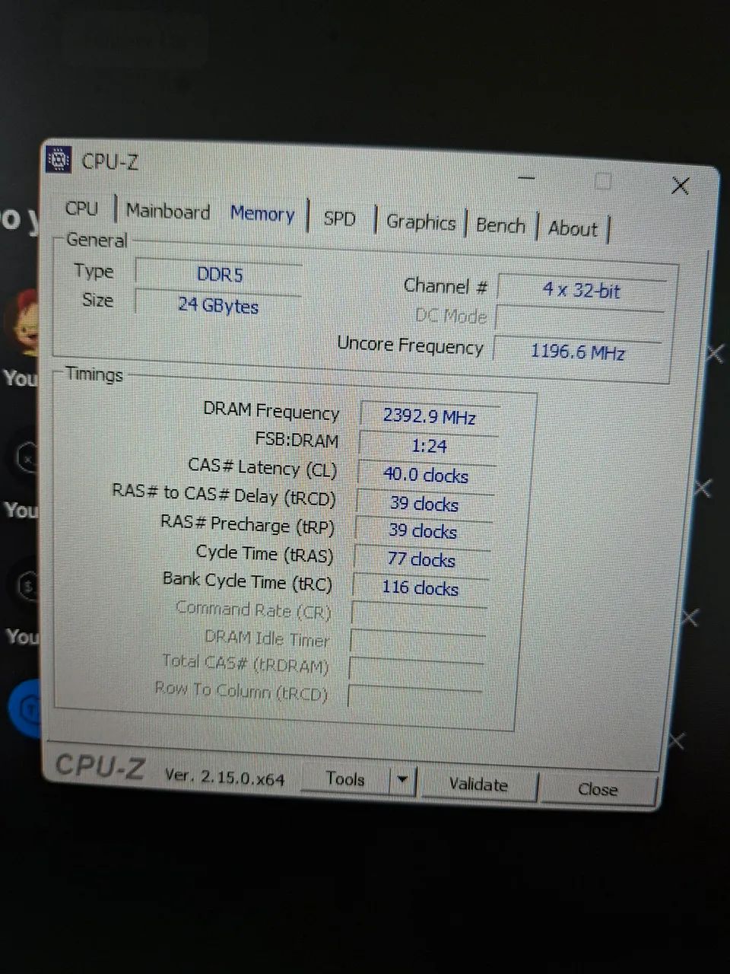Click the empty Total CAS# (tRDRAM) field
This screenshot has height=974, width=730.
pyautogui.click(x=415, y=670)
